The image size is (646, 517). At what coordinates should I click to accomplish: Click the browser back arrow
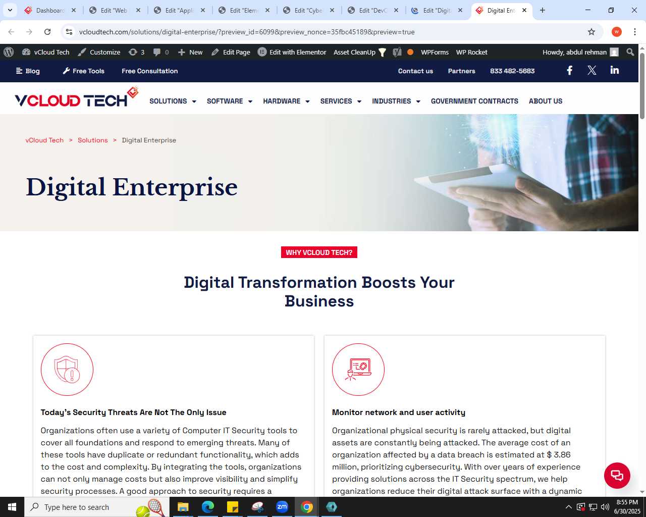coord(11,32)
